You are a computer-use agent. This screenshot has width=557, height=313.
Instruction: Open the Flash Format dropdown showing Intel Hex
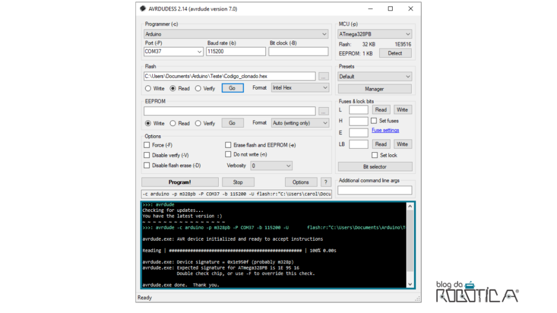[x=300, y=87]
